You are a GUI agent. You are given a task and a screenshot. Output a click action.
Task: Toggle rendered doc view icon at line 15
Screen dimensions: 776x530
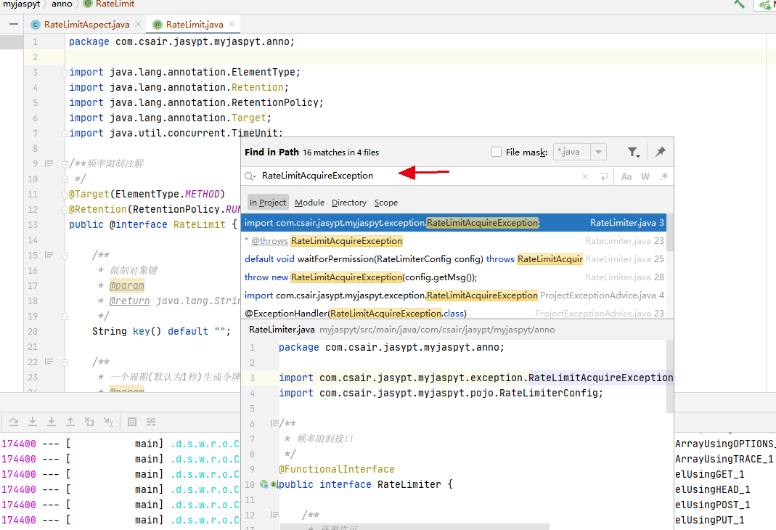coord(49,255)
